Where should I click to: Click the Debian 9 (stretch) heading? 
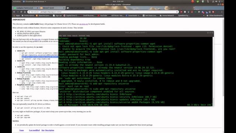click(24, 73)
